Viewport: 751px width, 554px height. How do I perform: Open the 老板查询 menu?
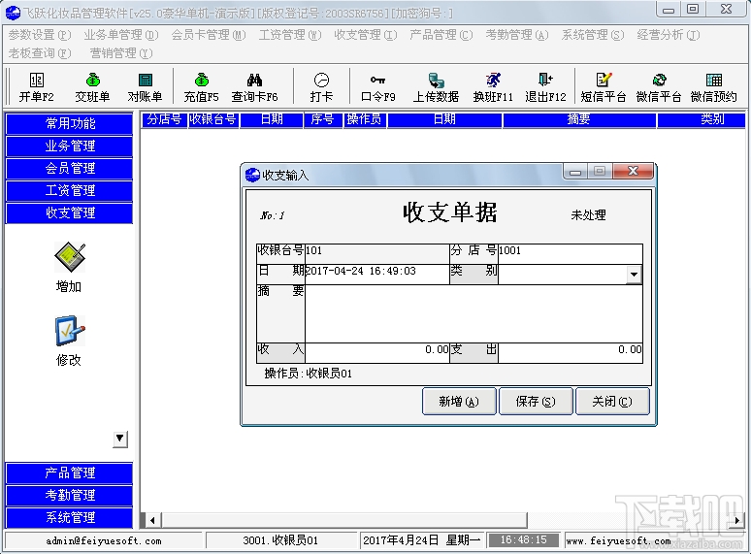[40, 53]
